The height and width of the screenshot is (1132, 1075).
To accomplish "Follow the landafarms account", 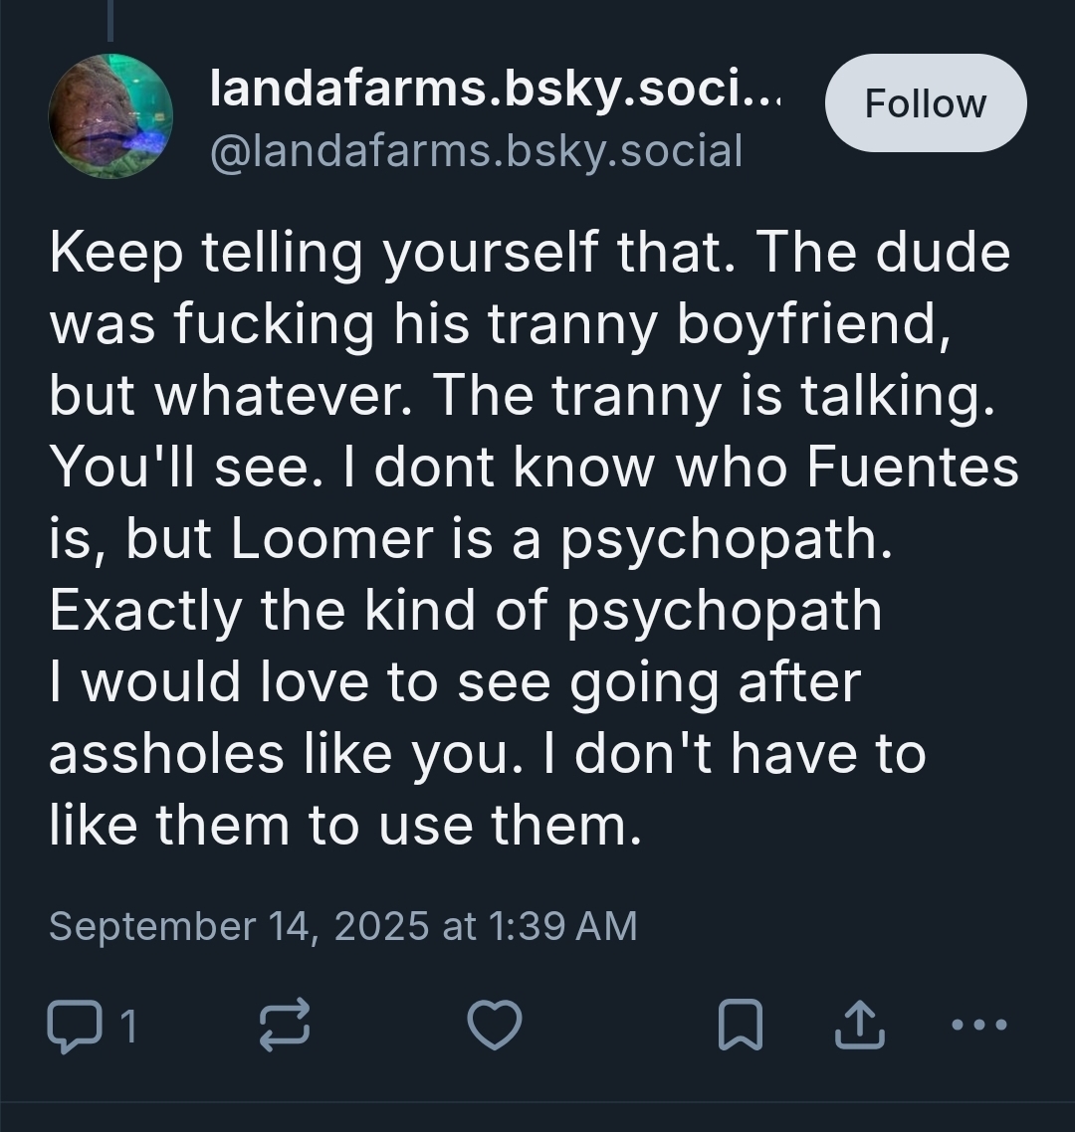I will tap(925, 103).
